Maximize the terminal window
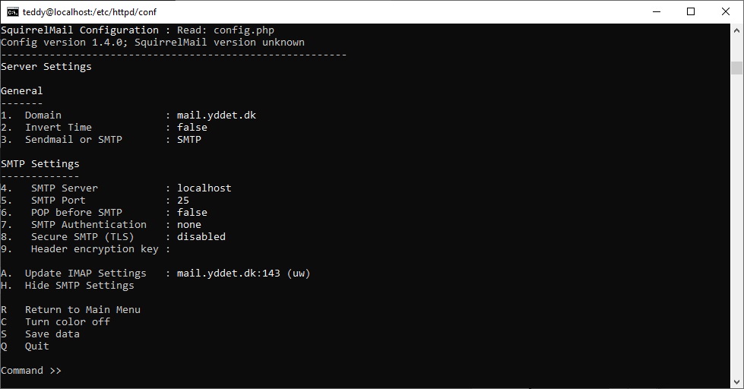Image resolution: width=744 pixels, height=389 pixels. coord(691,12)
